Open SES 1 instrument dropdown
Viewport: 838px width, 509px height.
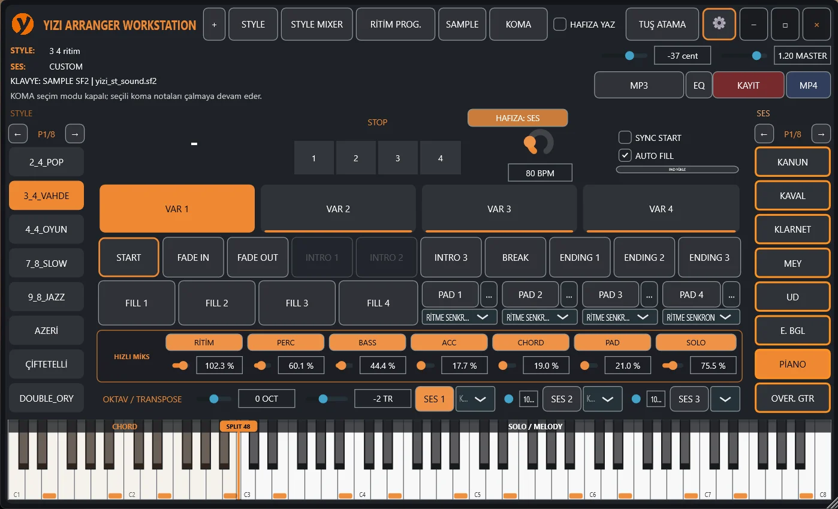click(x=475, y=399)
